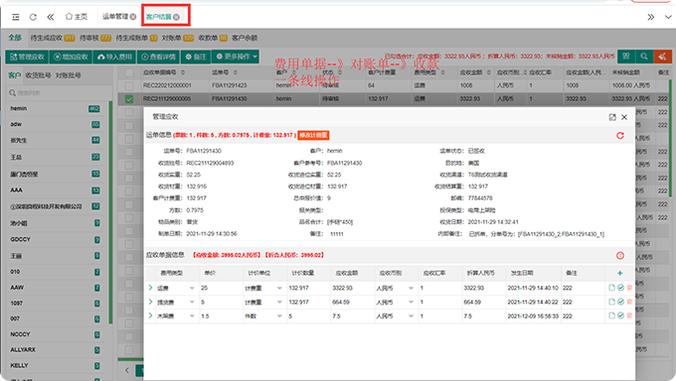Maximize the 管理应收 dialog with expand icon
This screenshot has height=381, width=676.
click(612, 117)
